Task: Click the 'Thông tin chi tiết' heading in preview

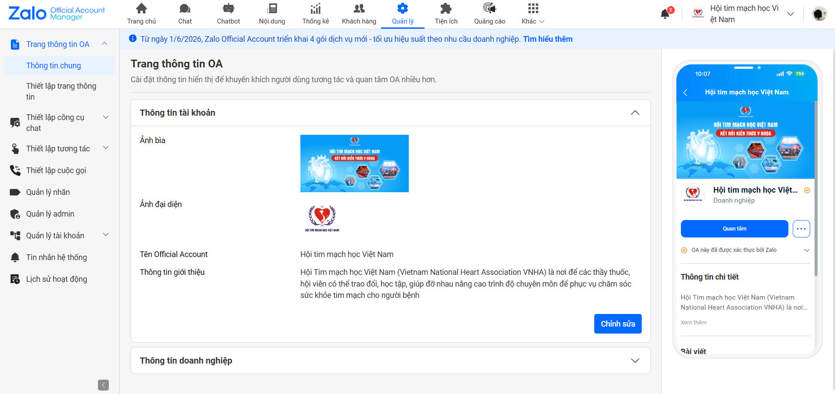Action: pyautogui.click(x=710, y=277)
